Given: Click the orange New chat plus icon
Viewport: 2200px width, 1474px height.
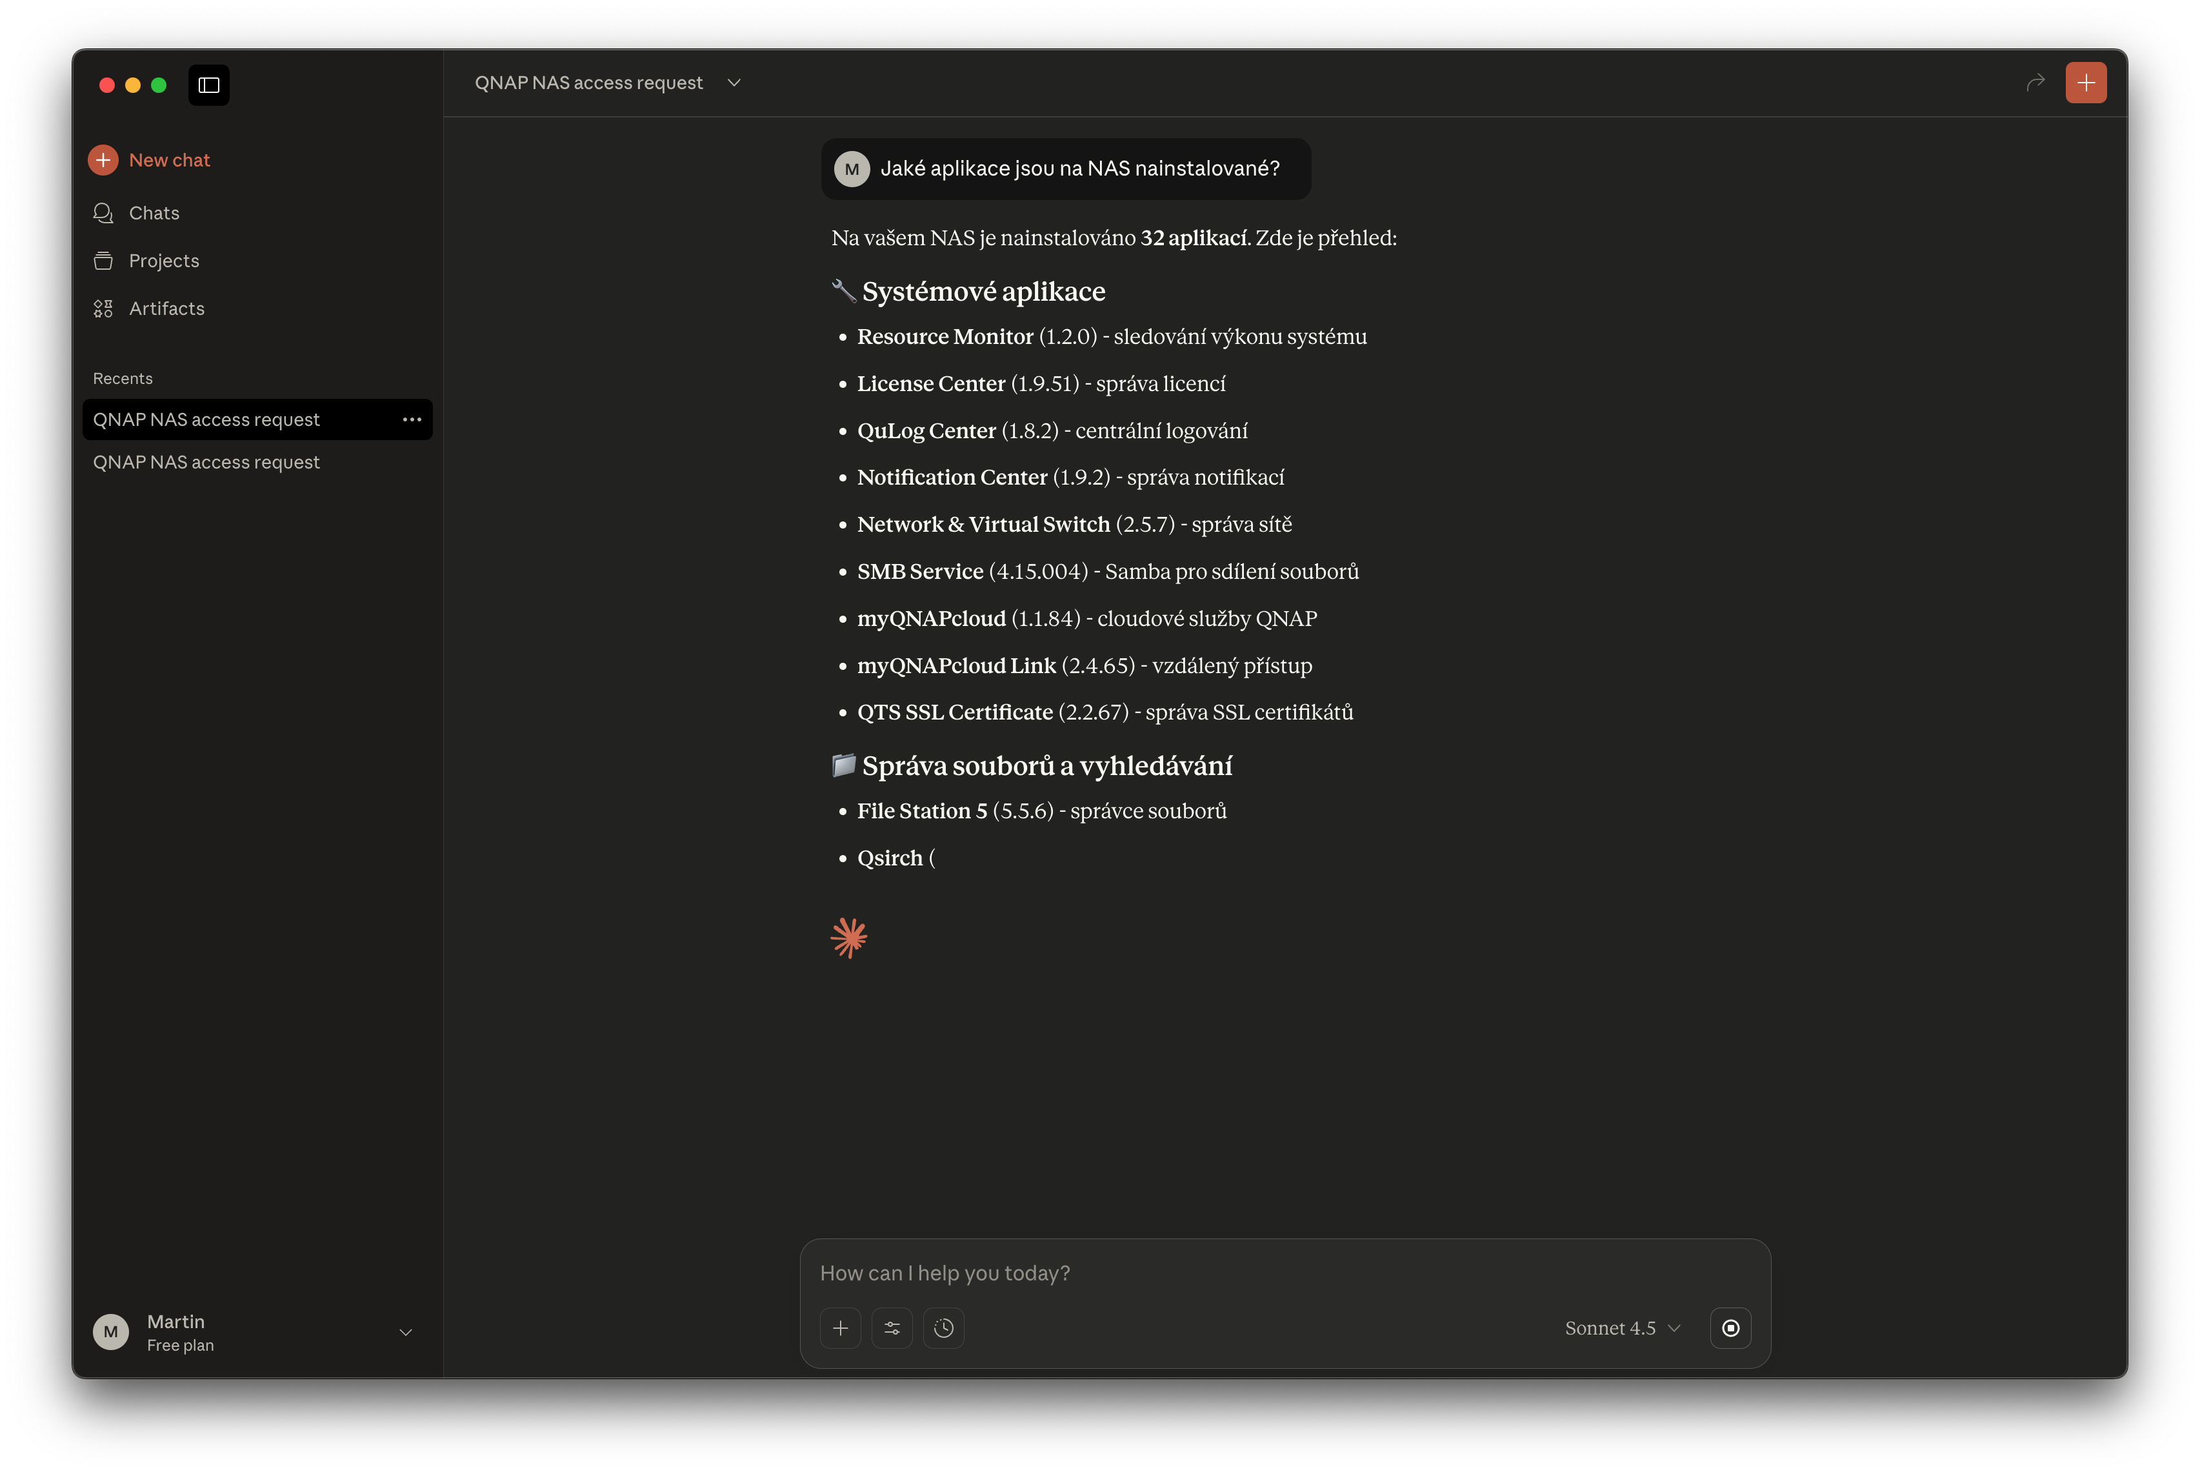Looking at the screenshot, I should tap(103, 160).
